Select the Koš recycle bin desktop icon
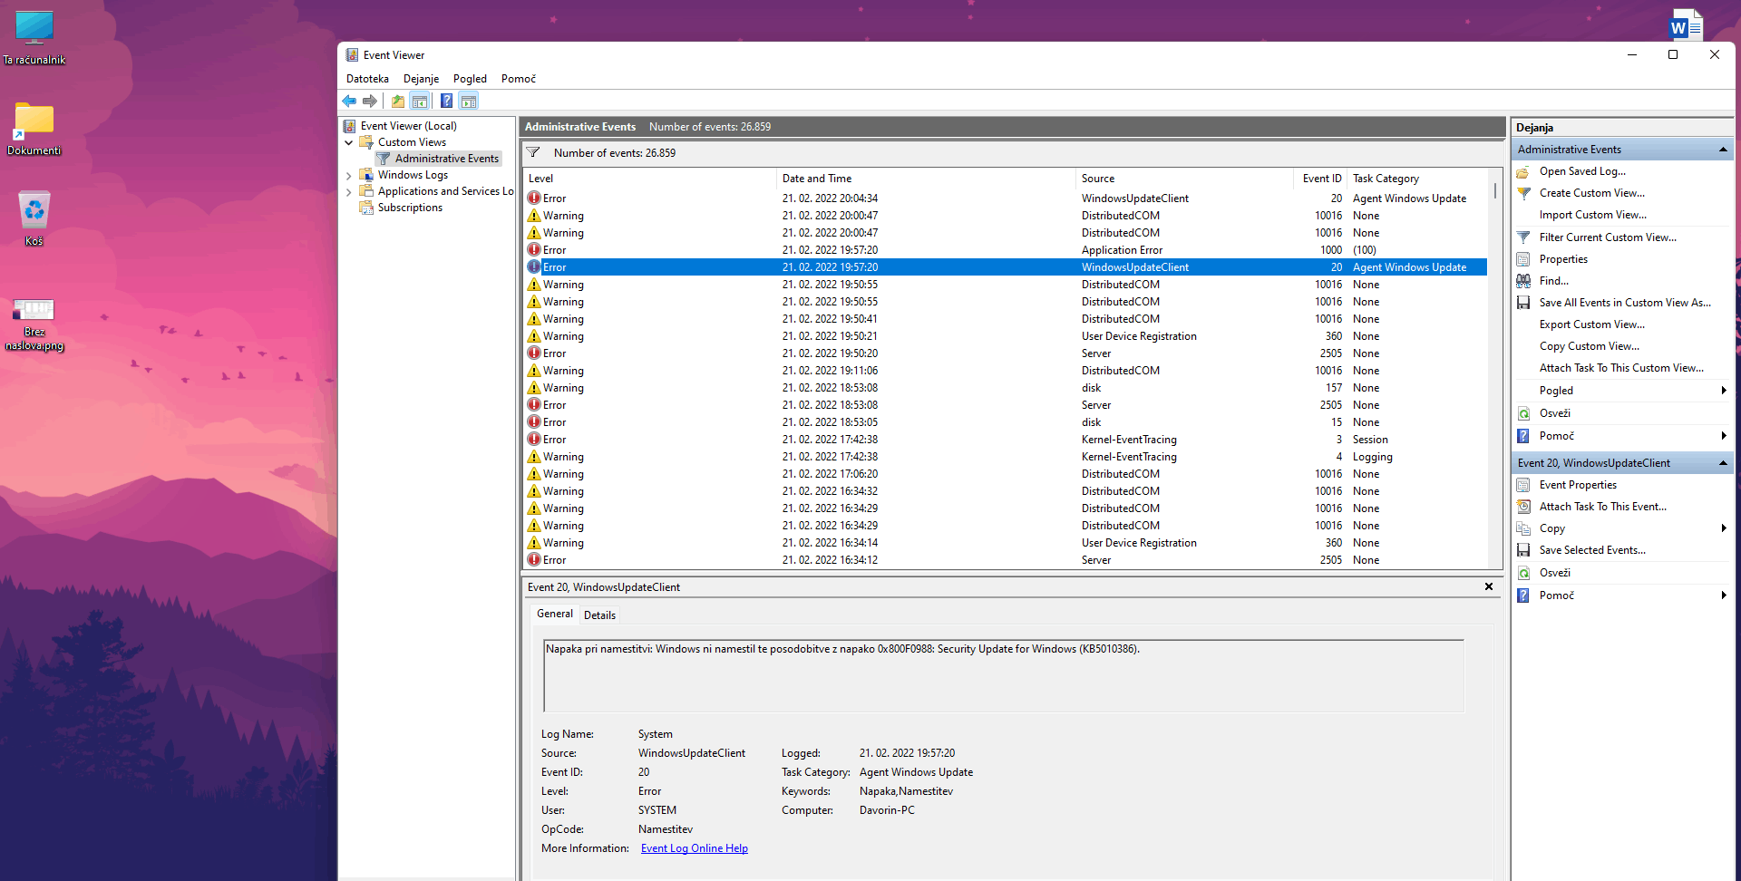1741x881 pixels. tap(34, 218)
